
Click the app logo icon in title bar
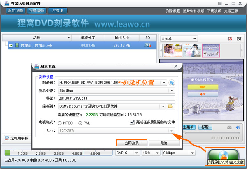tap(7, 3)
